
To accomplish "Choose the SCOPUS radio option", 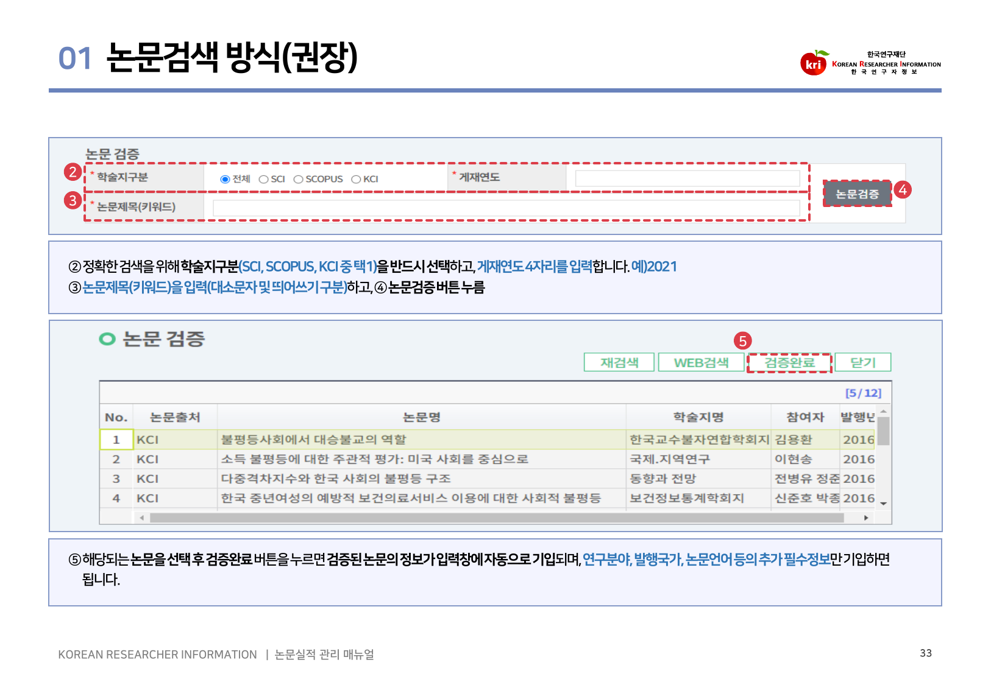I will pyautogui.click(x=299, y=179).
